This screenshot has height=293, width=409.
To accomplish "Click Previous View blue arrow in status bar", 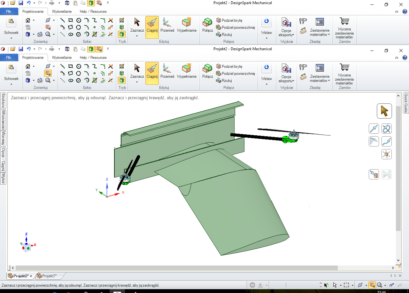I will pos(391,285).
